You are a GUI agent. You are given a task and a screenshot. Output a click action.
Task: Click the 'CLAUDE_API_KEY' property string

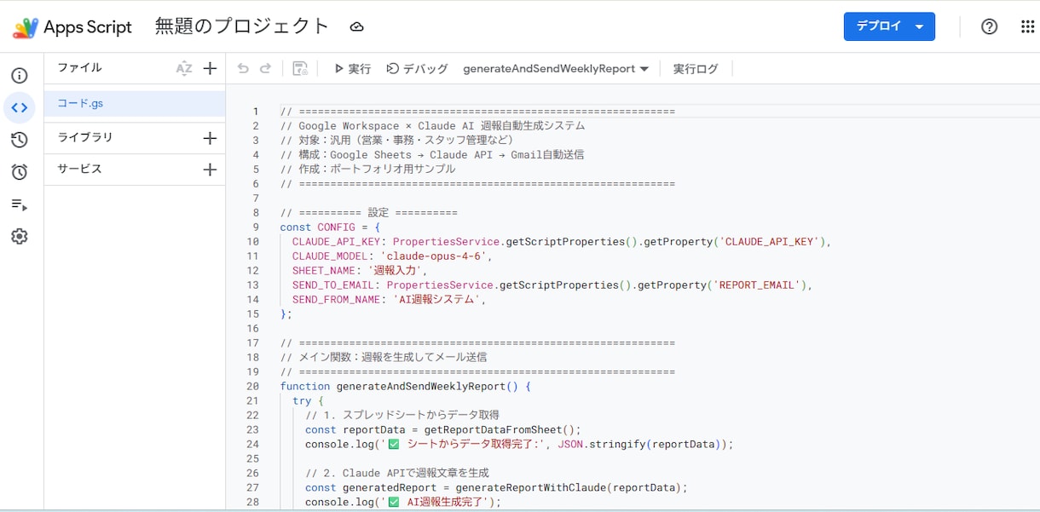(771, 242)
